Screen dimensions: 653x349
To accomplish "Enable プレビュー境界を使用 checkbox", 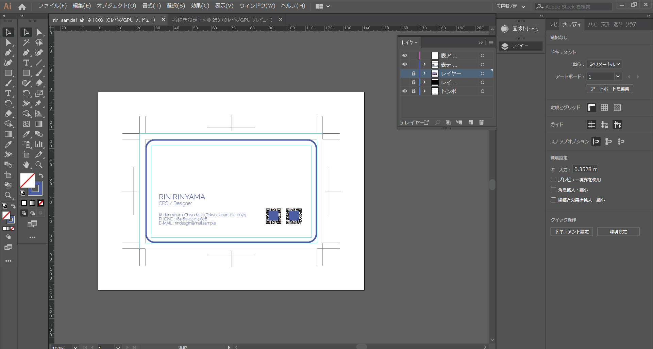I will click(553, 179).
